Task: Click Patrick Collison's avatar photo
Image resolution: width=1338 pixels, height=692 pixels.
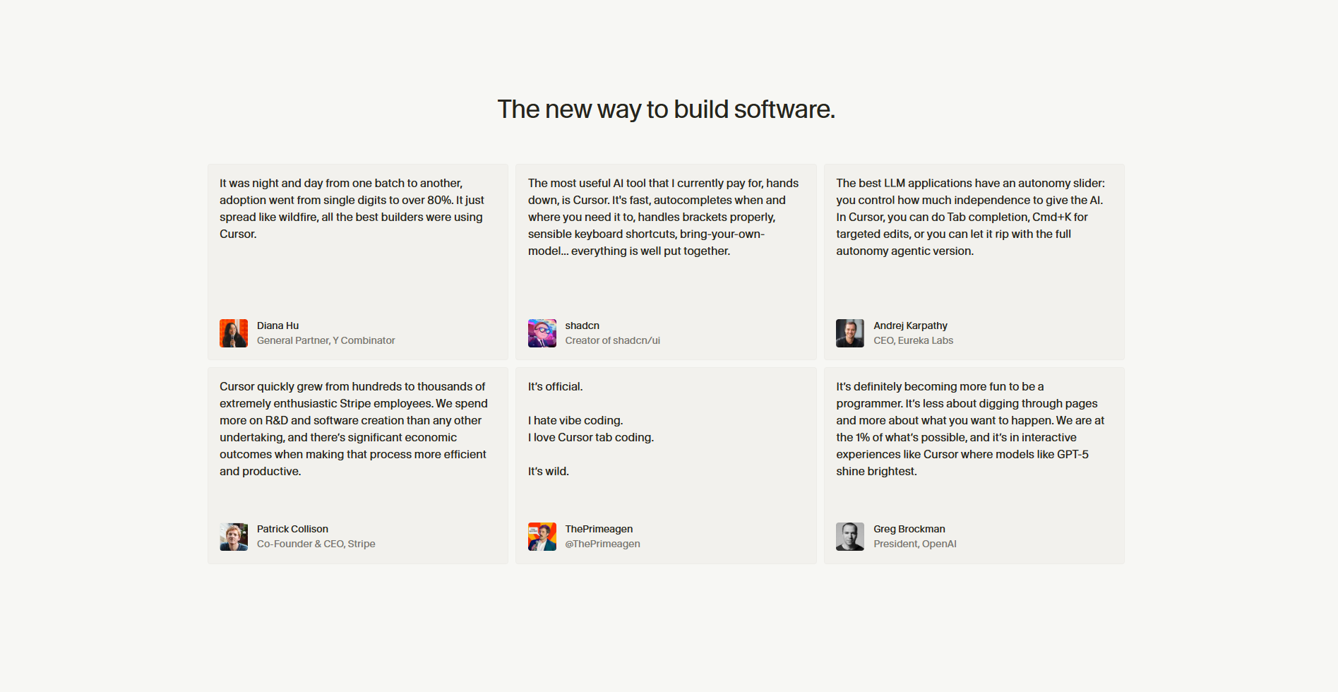Action: 234,537
